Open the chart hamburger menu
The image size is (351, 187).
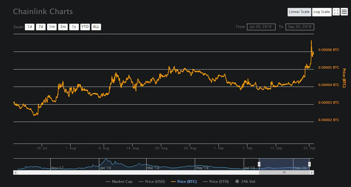(x=344, y=12)
